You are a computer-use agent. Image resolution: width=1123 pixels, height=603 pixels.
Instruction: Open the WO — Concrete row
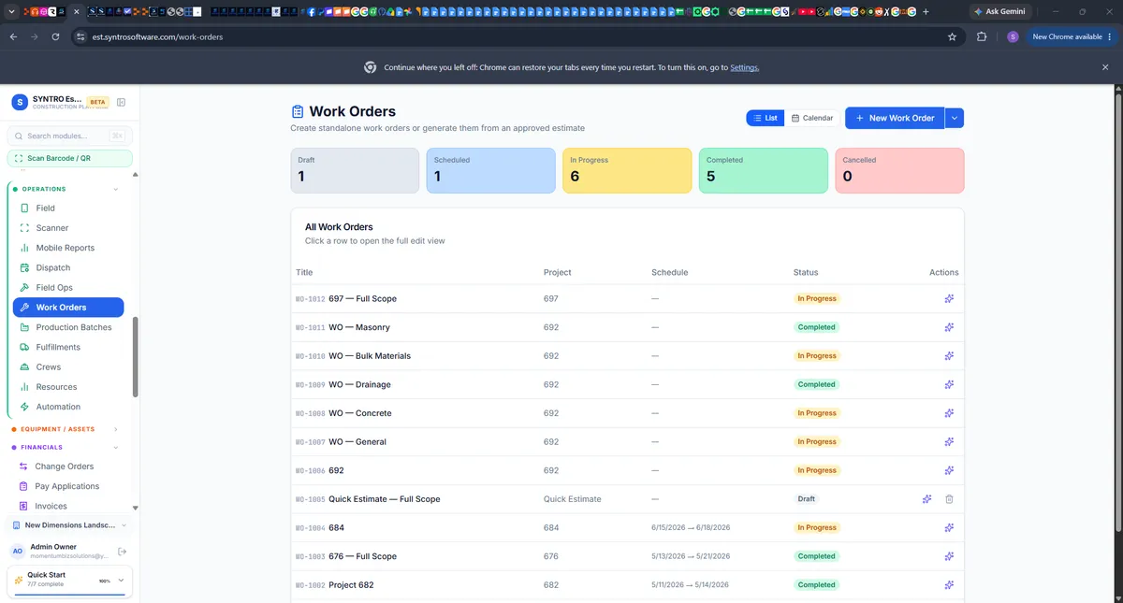tap(627, 413)
